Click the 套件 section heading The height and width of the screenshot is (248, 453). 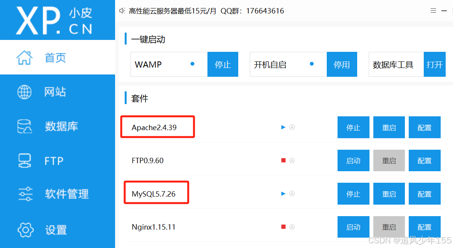(140, 98)
